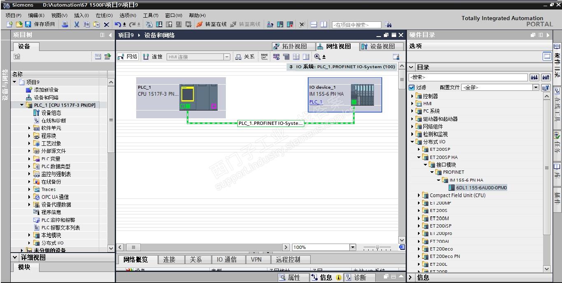Select 添加新设备 in project tree
Screen dimensions: 562x283
[x=46, y=90]
